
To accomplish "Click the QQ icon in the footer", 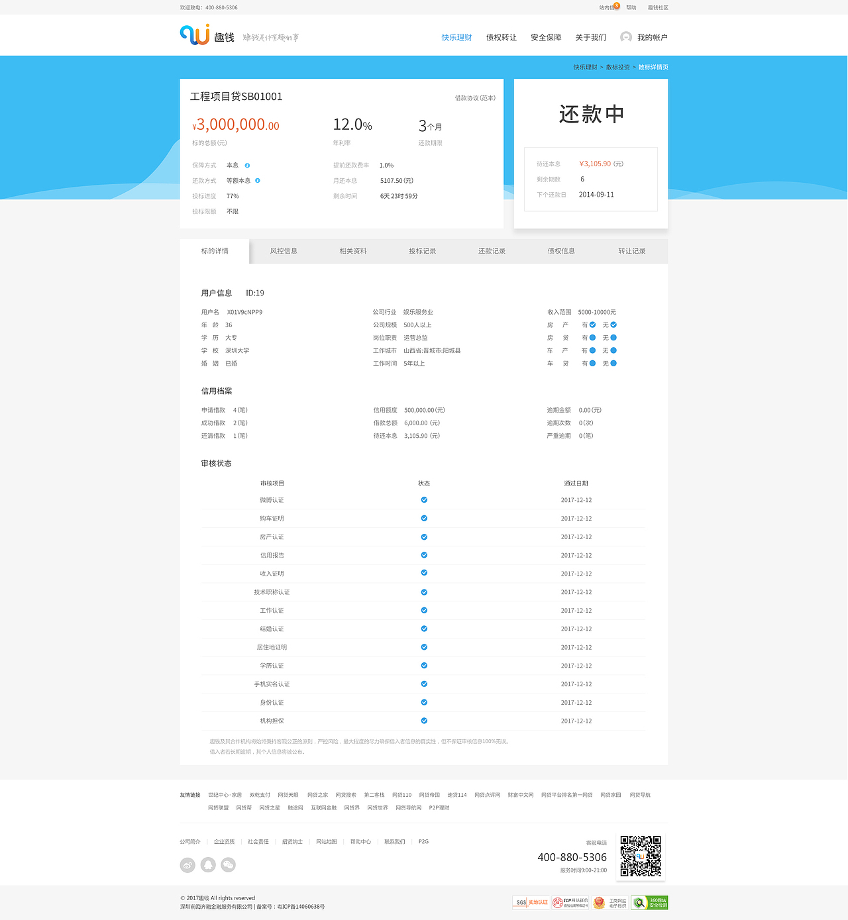I will 208,864.
